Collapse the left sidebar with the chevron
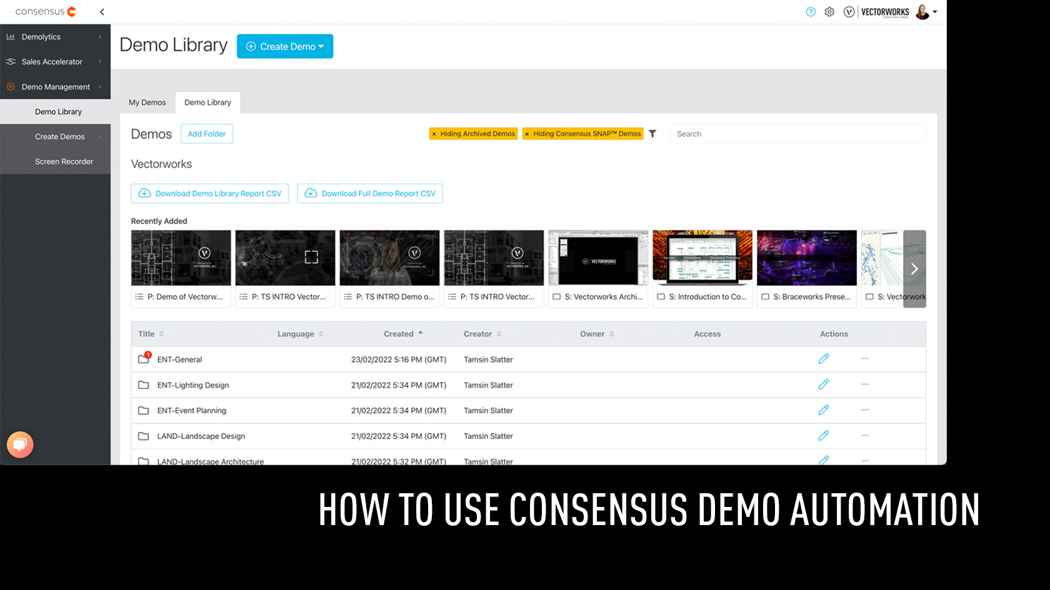This screenshot has width=1050, height=590. (x=102, y=11)
